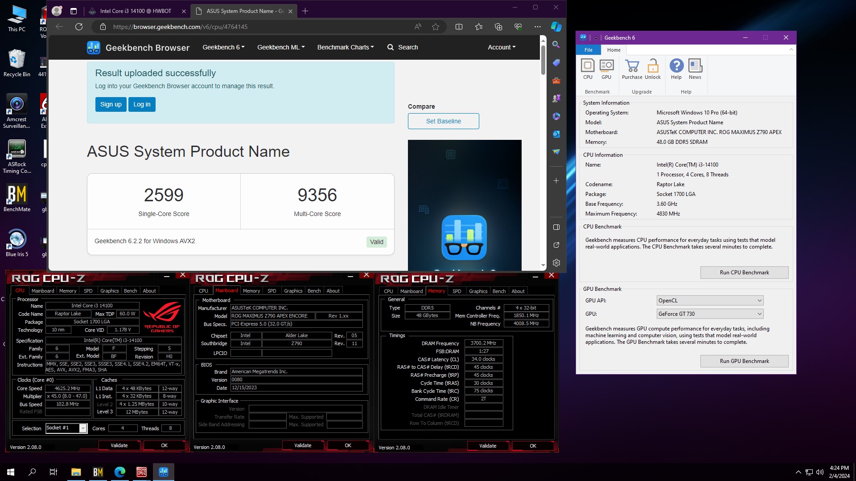Open Task View on taskbar
856x481 pixels.
[x=53, y=472]
